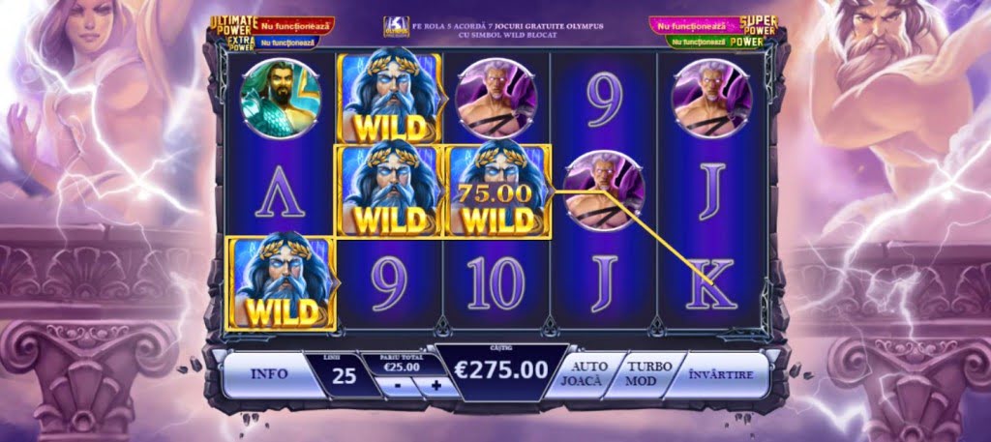
Task: Click the Wild symbol showing 75.00 win
Action: point(498,191)
